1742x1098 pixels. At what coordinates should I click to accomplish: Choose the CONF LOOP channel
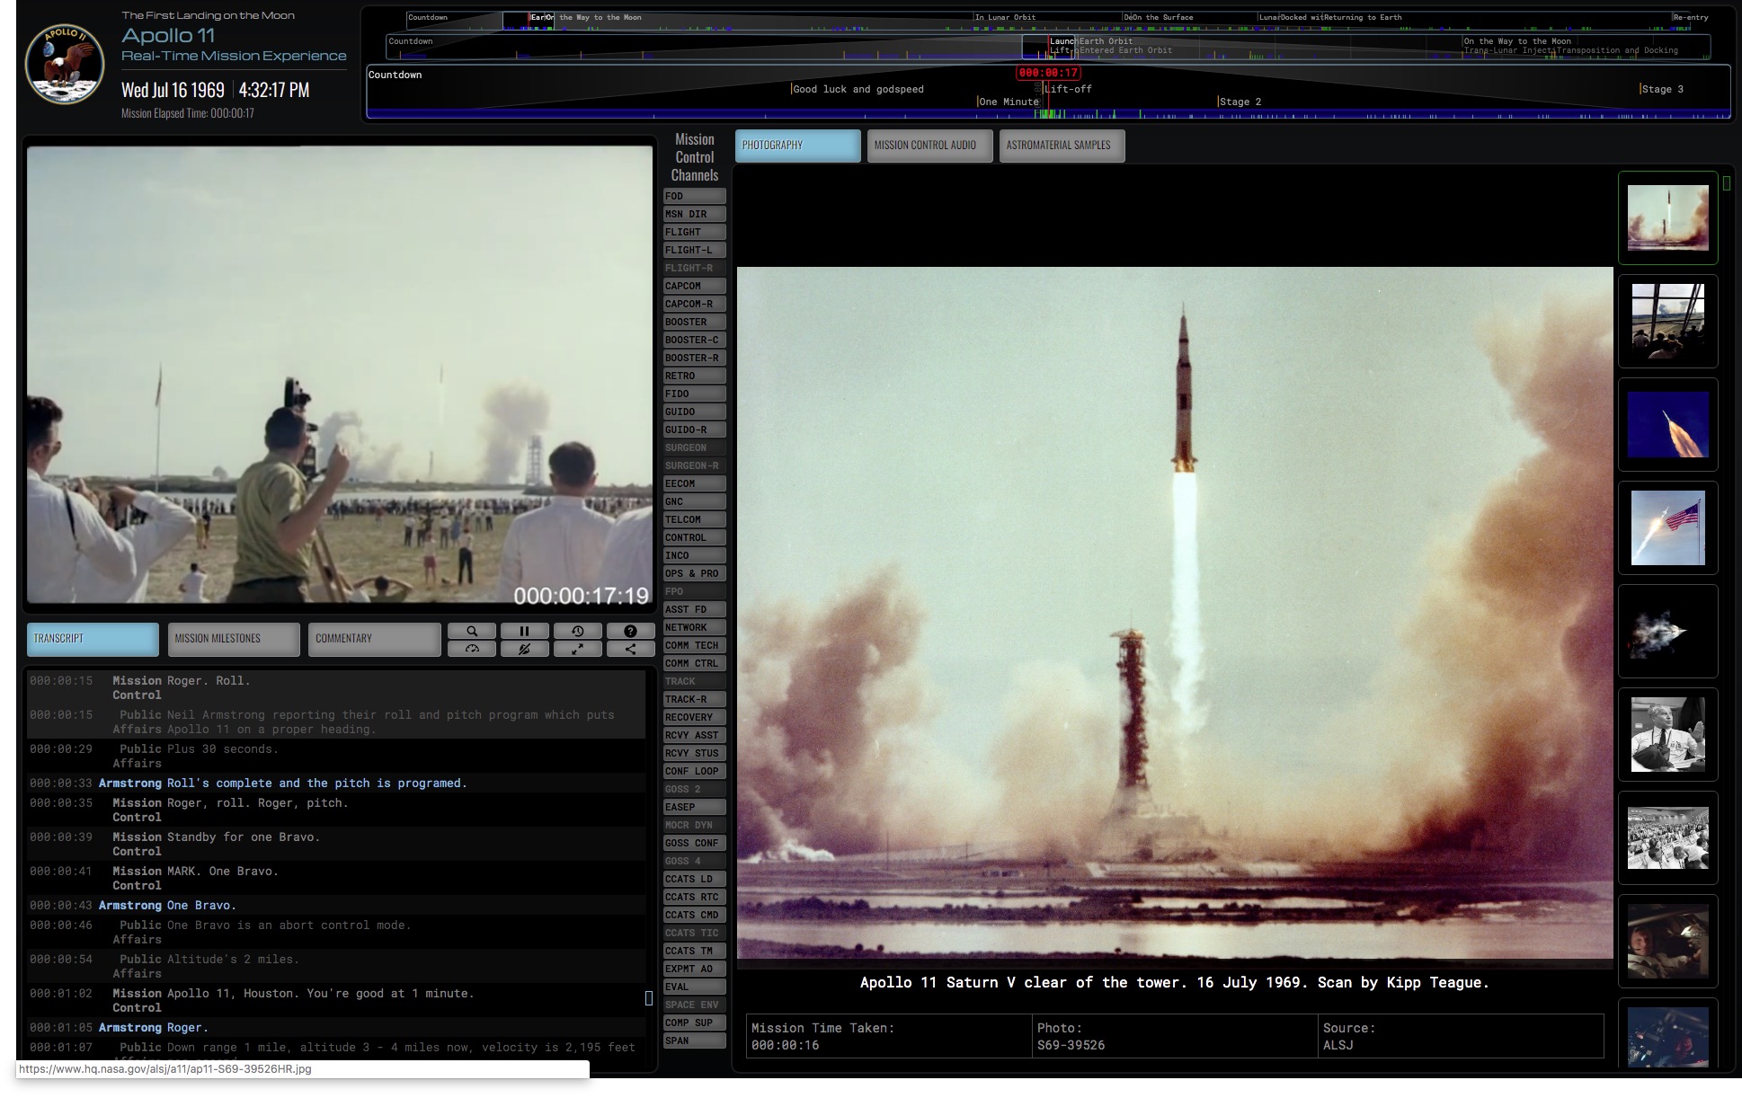(694, 771)
